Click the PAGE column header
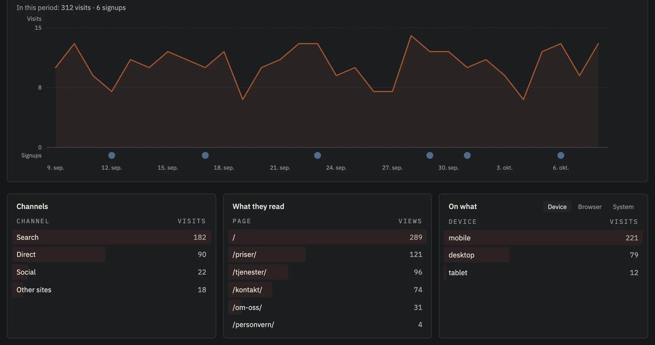The width and height of the screenshot is (655, 345). (x=242, y=221)
